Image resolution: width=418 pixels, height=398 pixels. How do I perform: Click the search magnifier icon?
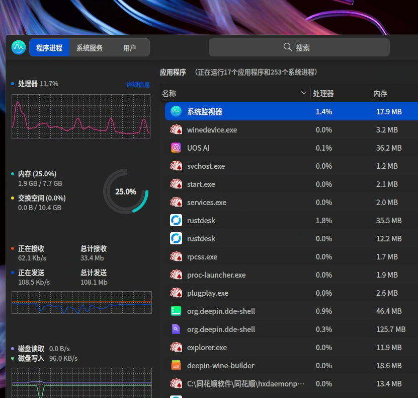(x=288, y=47)
